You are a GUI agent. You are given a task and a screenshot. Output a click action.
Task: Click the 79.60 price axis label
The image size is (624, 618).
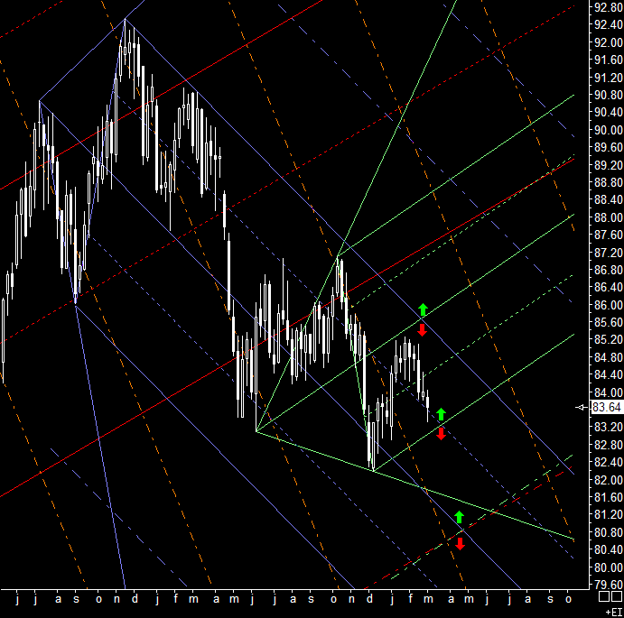coord(608,585)
